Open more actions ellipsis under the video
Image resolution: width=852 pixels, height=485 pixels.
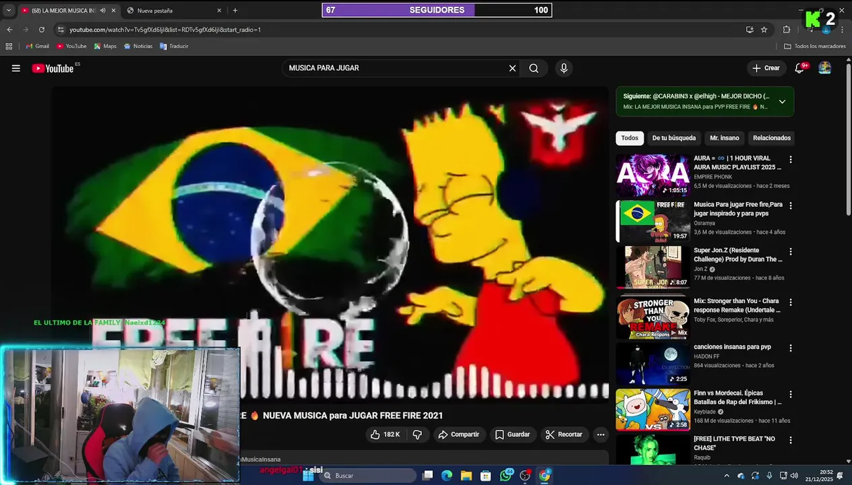[x=601, y=434]
